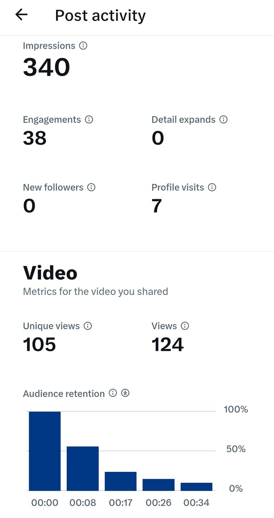Open the Profile visits info icon
Image resolution: width=274 pixels, height=518 pixels.
click(x=212, y=187)
